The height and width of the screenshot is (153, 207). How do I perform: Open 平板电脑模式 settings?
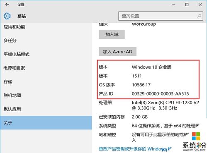17,54
